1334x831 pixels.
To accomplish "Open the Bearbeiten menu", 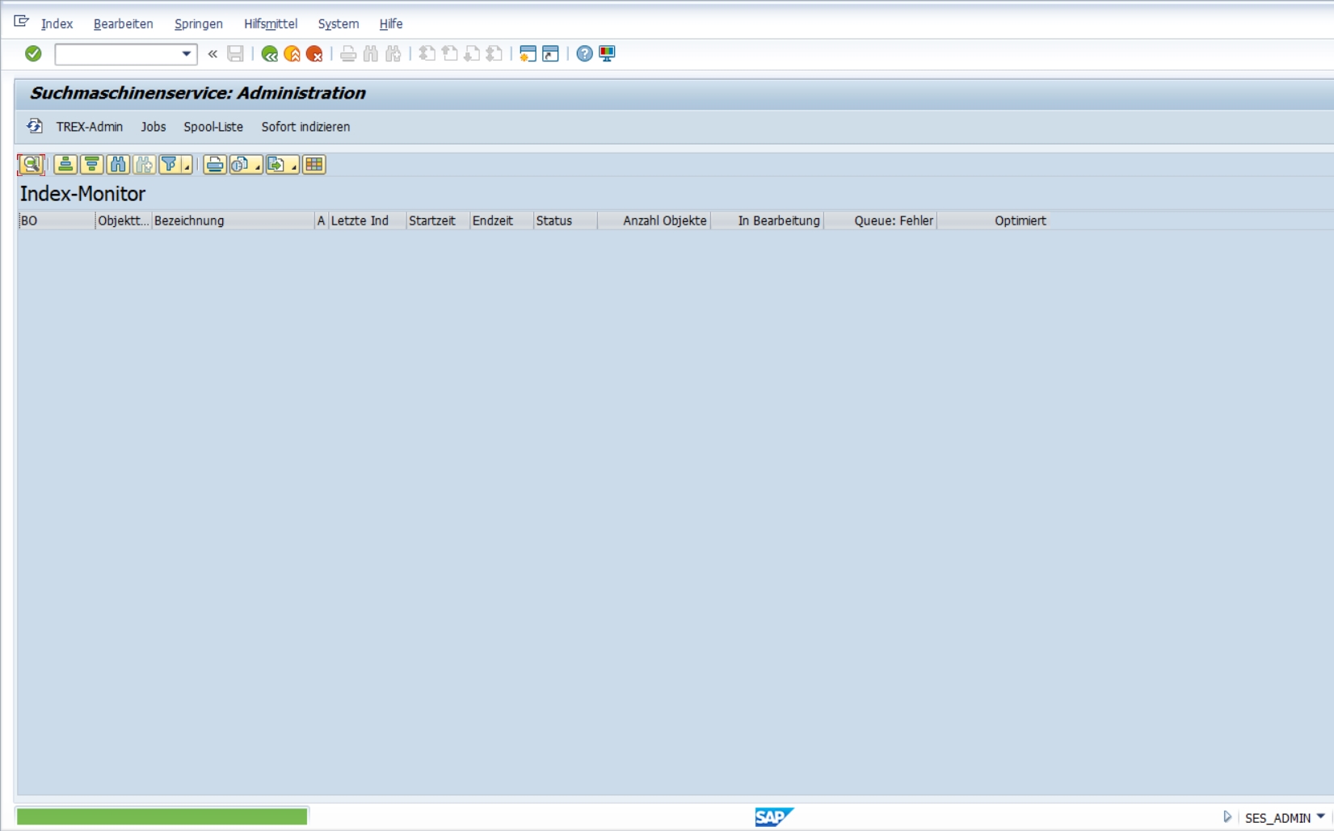I will 123,24.
